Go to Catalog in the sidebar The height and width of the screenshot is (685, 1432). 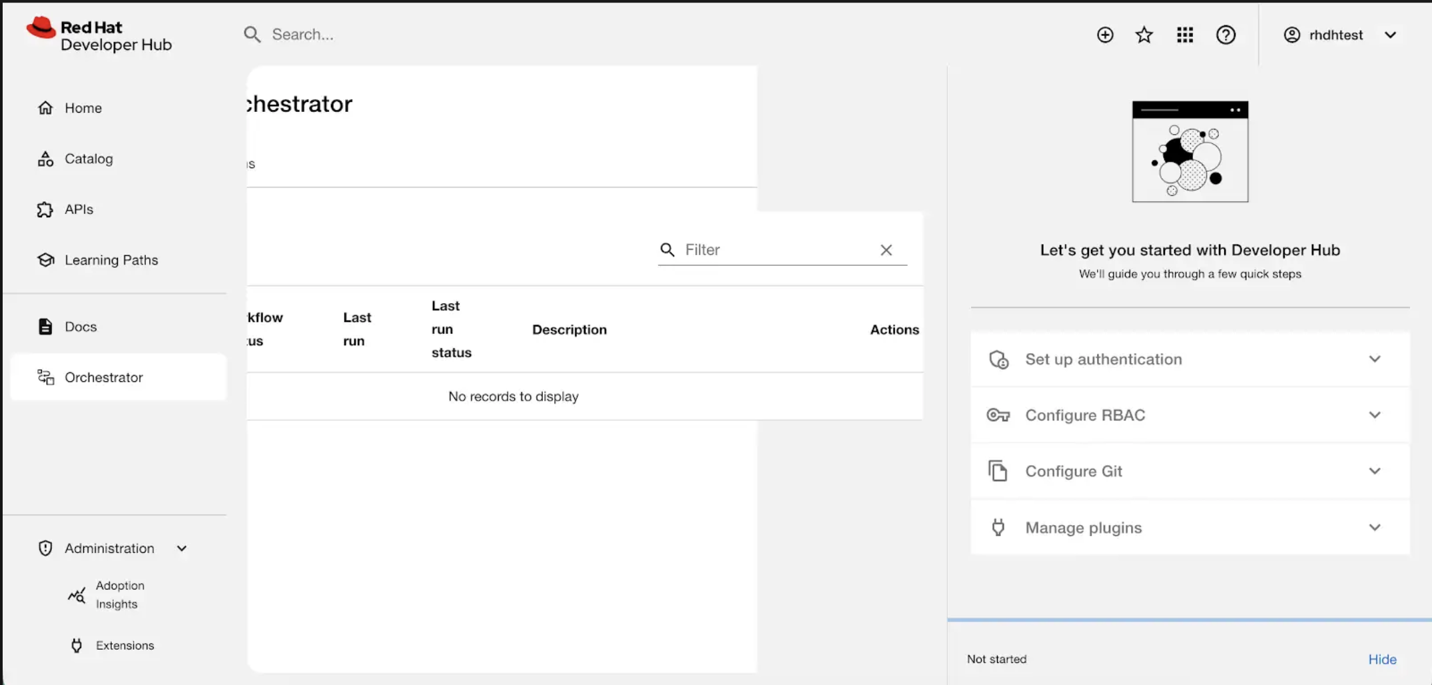click(89, 159)
